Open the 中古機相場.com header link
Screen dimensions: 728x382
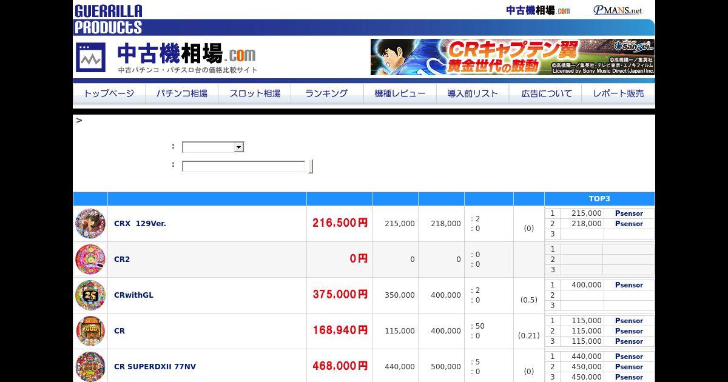click(538, 10)
